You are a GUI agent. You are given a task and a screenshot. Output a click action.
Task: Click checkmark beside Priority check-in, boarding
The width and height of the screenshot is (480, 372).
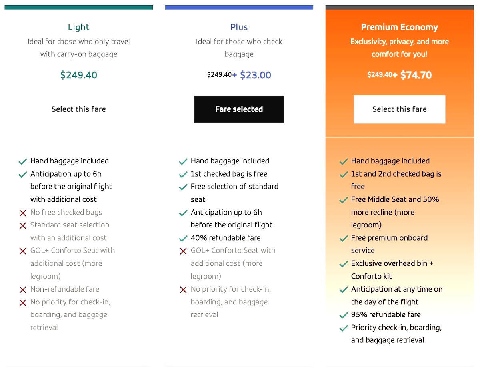tap(344, 328)
